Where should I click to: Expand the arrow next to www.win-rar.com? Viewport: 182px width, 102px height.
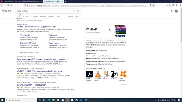click(28, 24)
